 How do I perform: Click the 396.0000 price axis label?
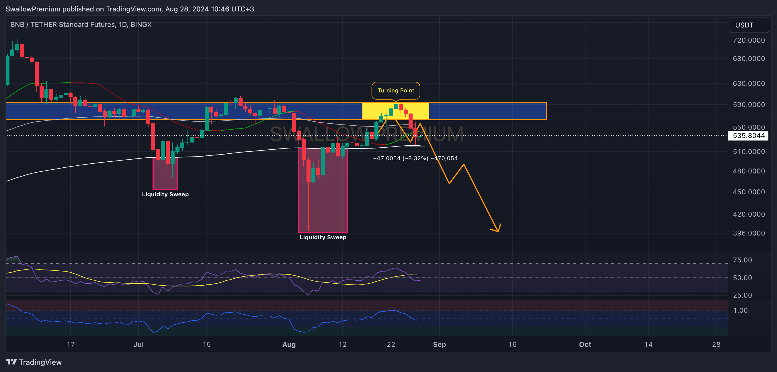[749, 233]
